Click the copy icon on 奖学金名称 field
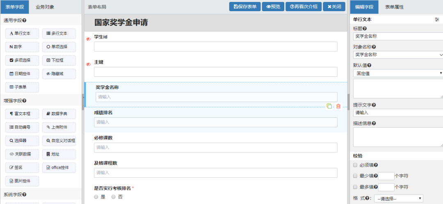 pos(329,106)
